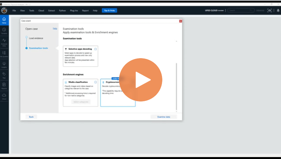281x159 pixels.
Task: Open the Home sidebar icon
Action: pos(4,20)
